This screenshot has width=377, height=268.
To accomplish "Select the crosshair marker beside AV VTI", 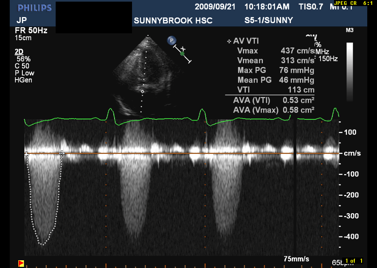I will [x=229, y=41].
